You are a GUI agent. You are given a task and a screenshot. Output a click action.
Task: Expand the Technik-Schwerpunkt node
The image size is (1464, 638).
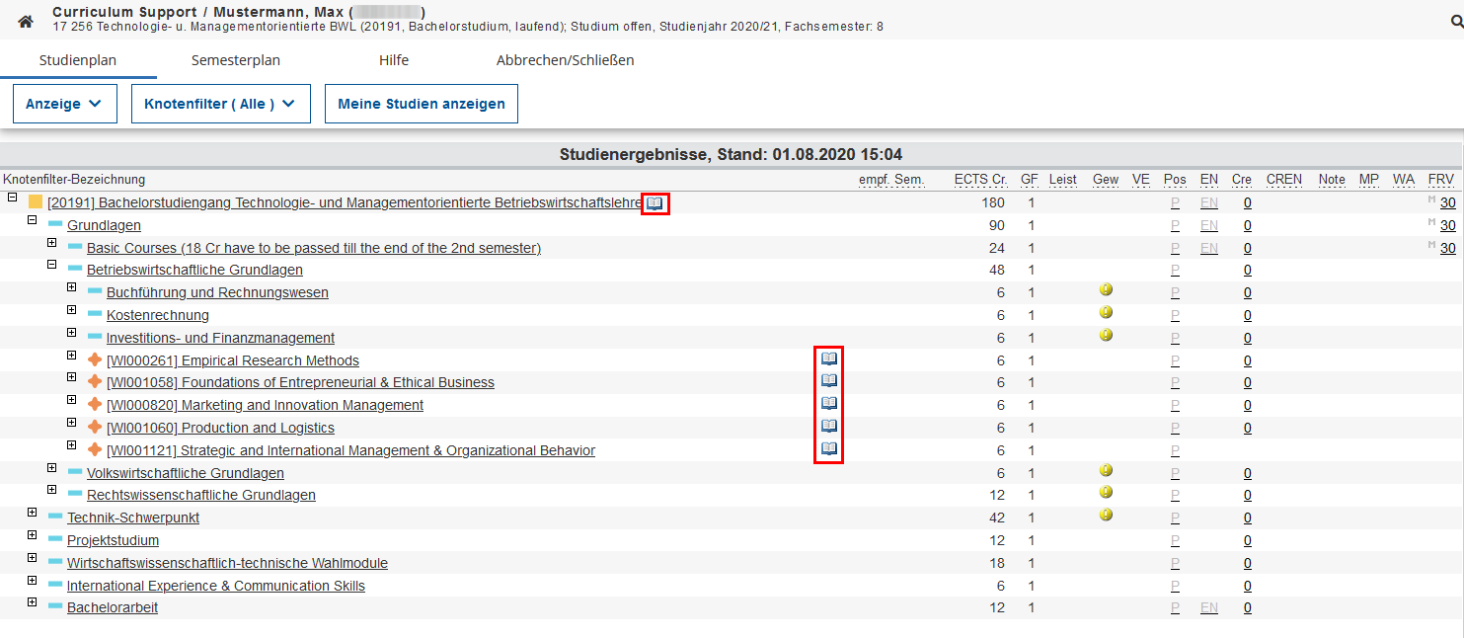point(33,516)
